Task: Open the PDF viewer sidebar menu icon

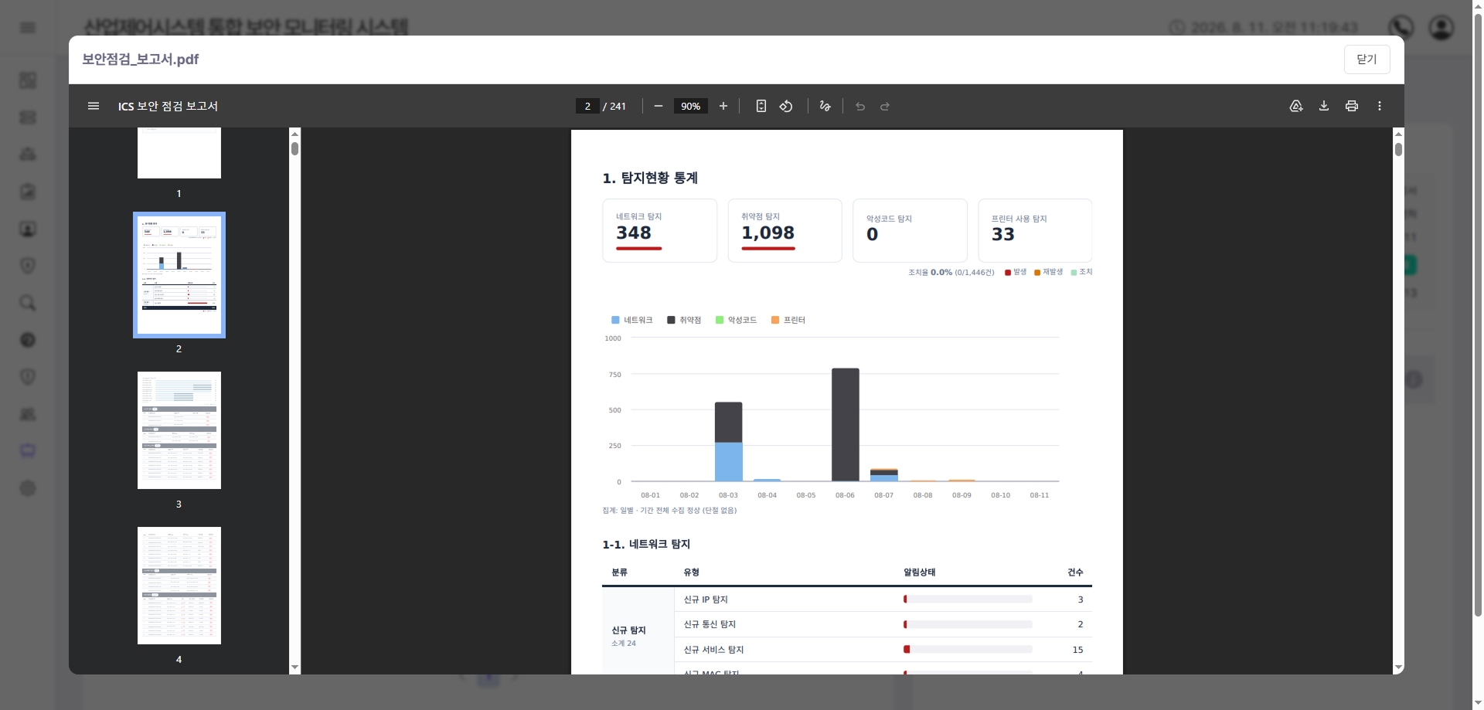Action: click(x=94, y=106)
